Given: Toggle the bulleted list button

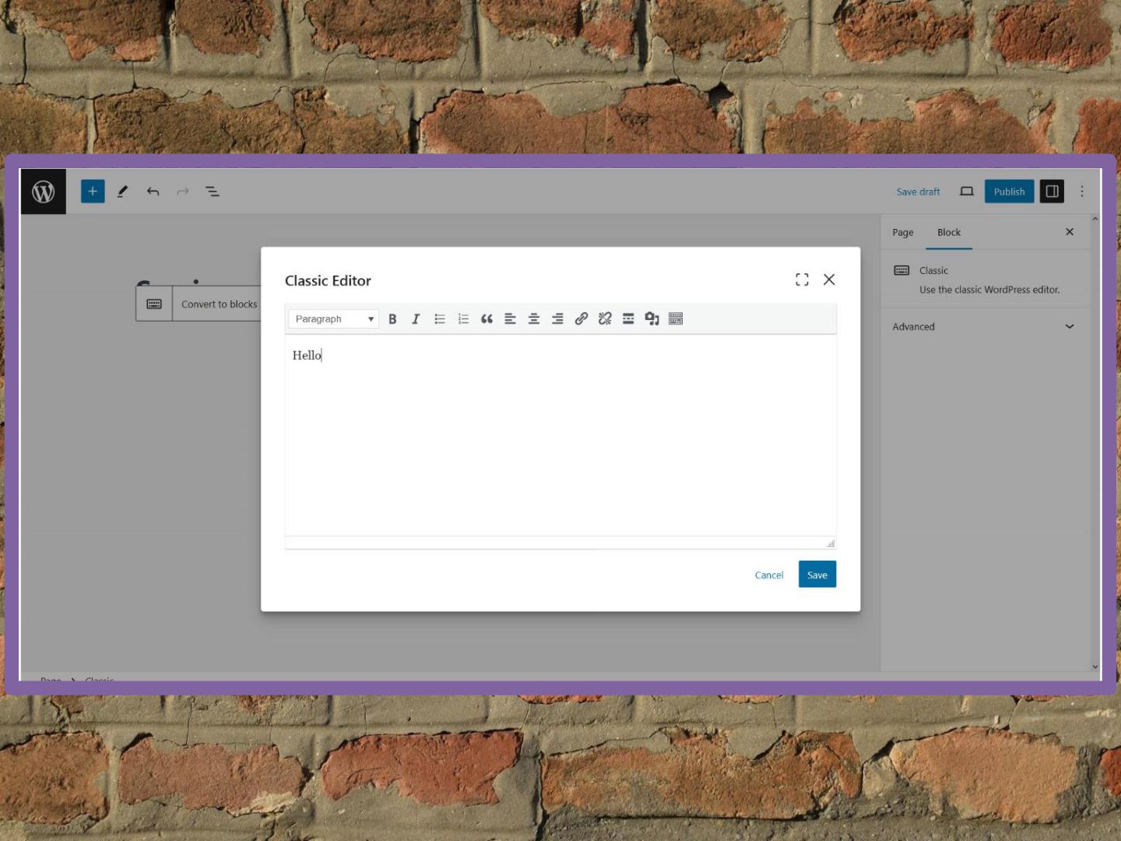Looking at the screenshot, I should (440, 319).
